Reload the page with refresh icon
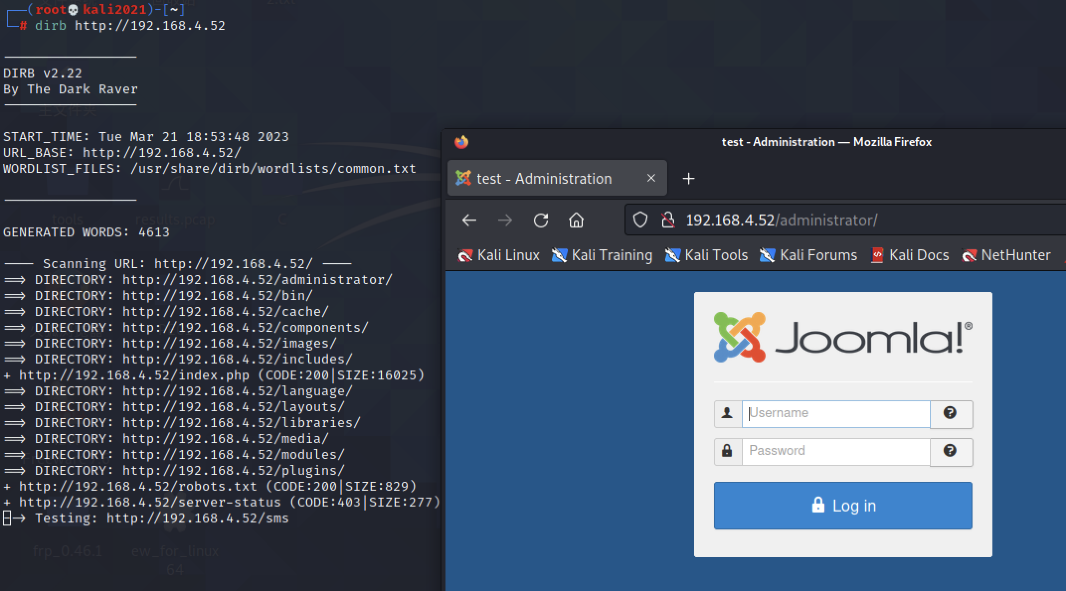The image size is (1066, 591). 540,220
